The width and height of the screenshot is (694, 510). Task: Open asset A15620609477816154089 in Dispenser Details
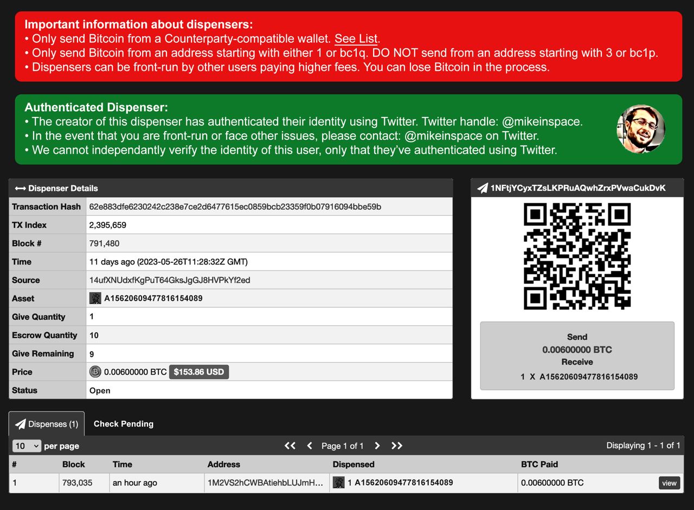tap(153, 298)
